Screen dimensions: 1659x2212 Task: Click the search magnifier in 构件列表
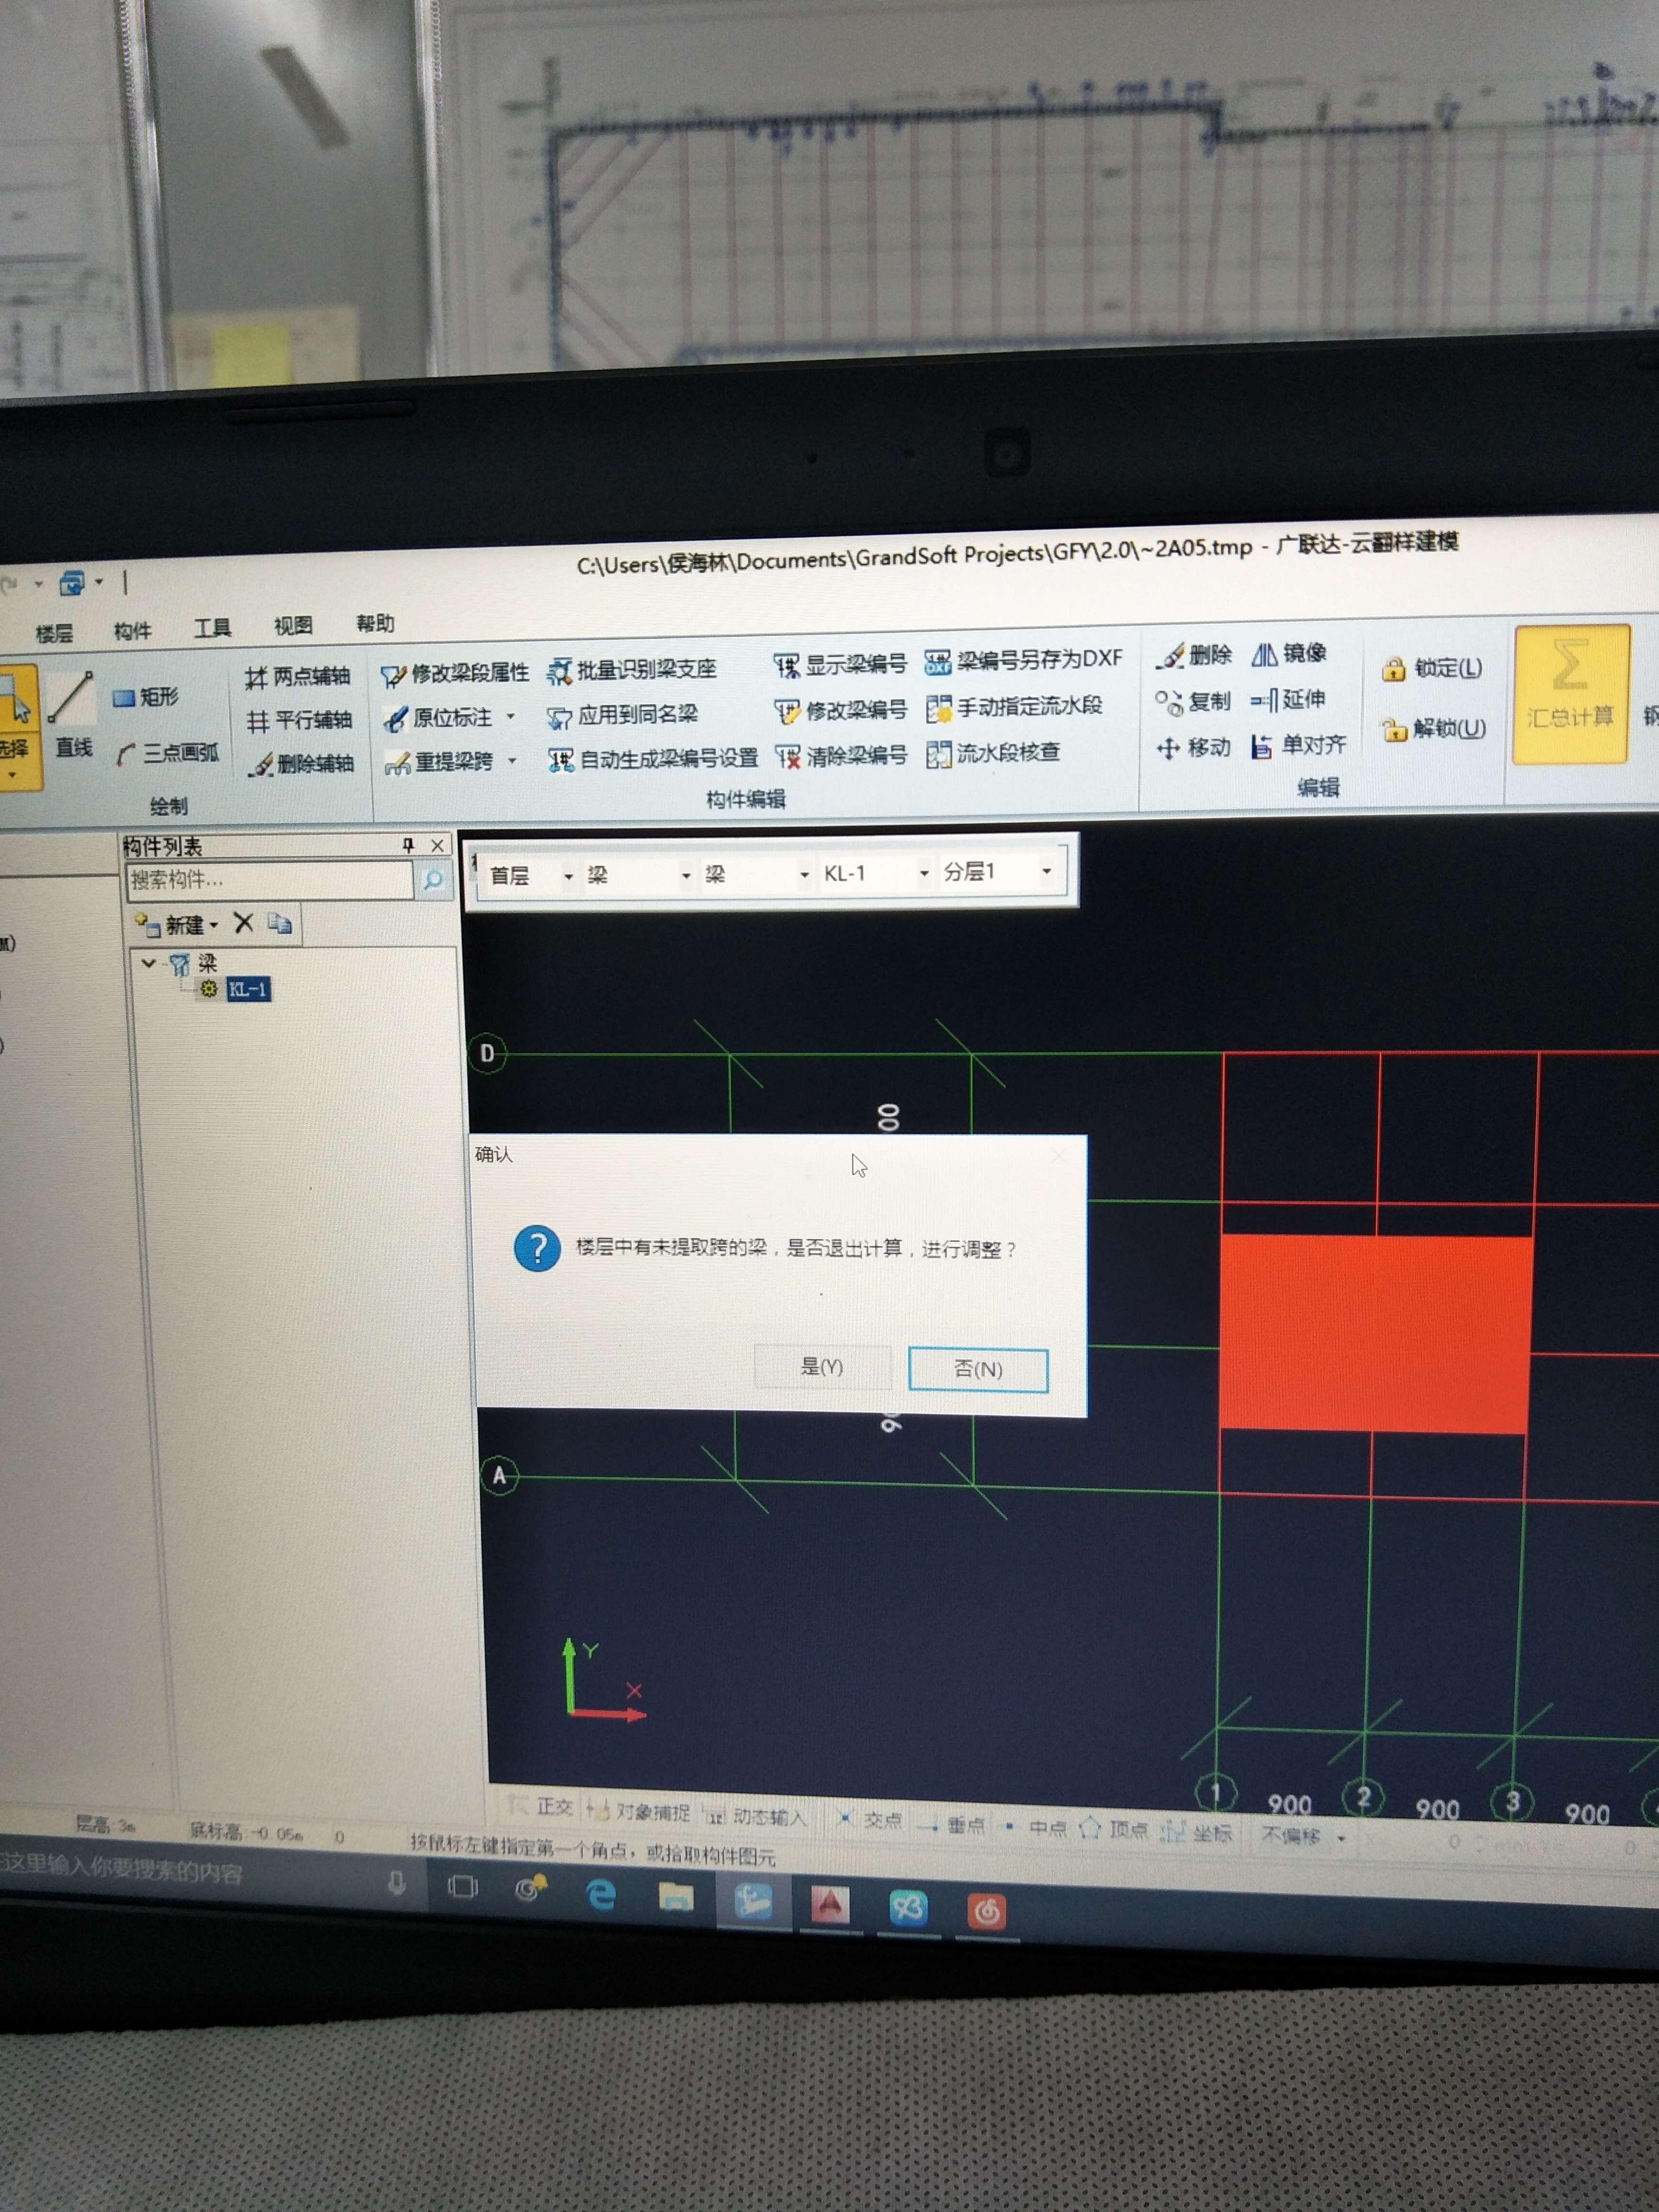[x=433, y=879]
